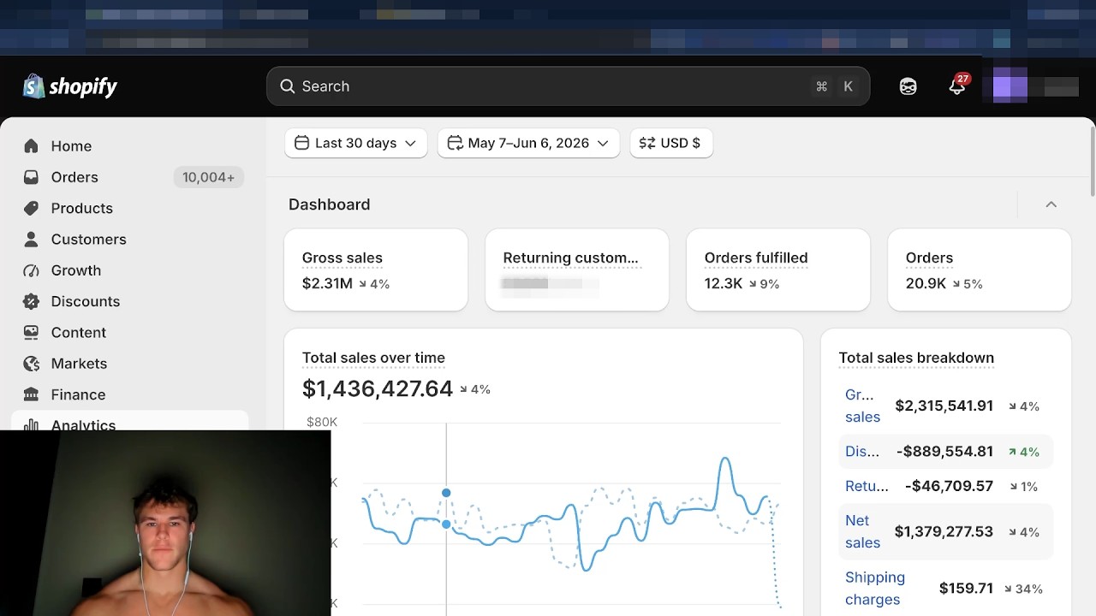Click the $80K chart axis label
Image resolution: width=1096 pixels, height=616 pixels.
[322, 422]
